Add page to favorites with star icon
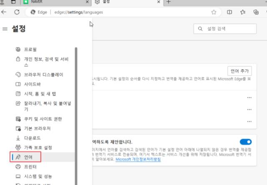 tap(214, 12)
